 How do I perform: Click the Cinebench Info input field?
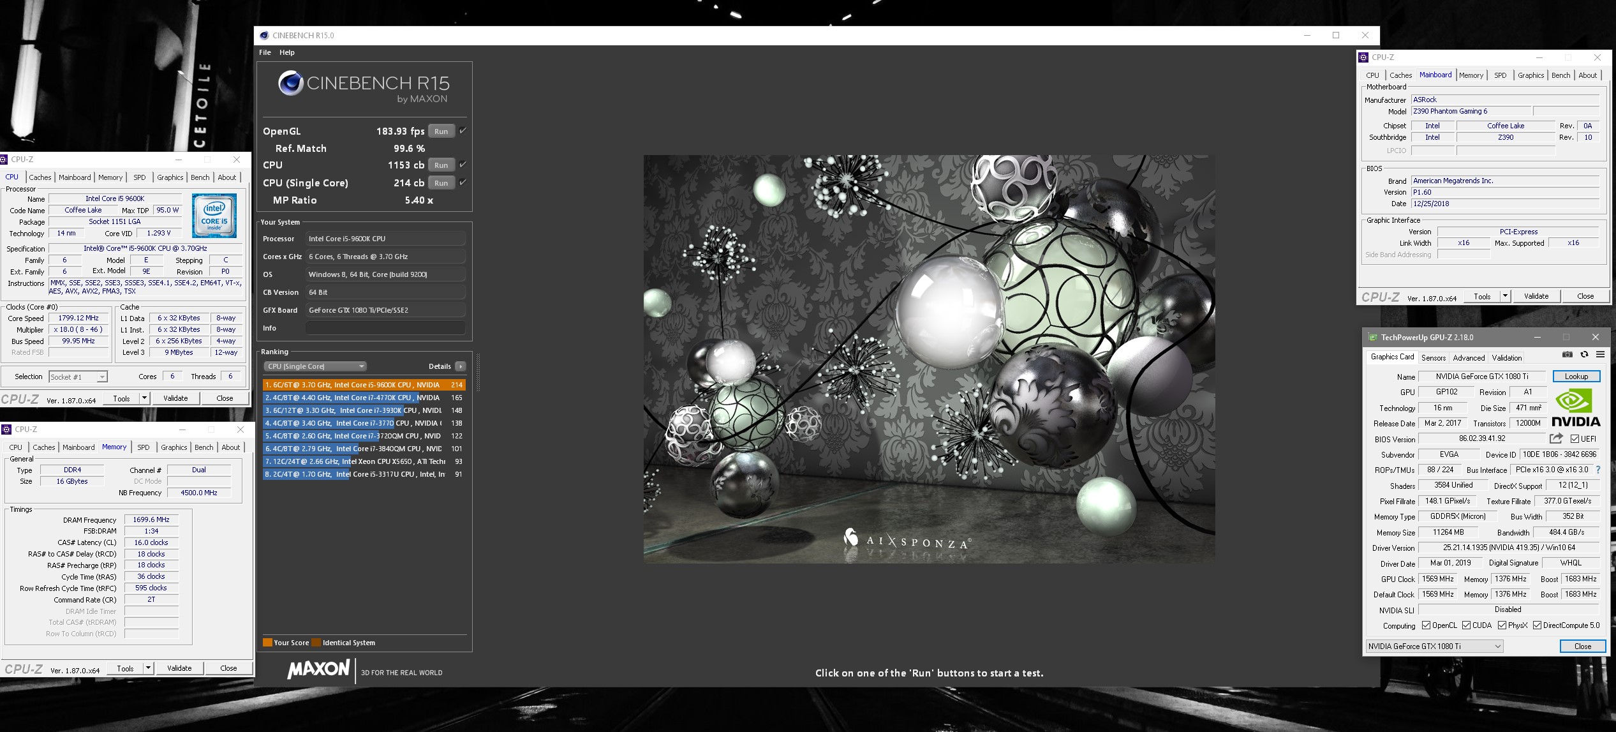coord(385,328)
